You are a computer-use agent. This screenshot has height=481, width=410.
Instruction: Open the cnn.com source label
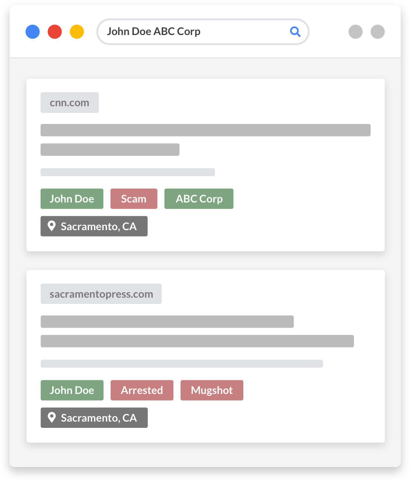(x=69, y=103)
